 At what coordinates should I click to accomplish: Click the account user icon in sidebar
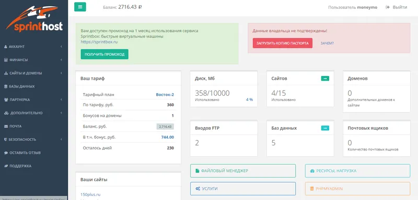6,47
